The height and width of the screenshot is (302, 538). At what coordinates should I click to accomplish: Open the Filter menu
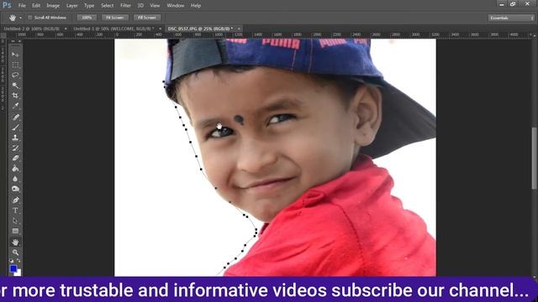pyautogui.click(x=125, y=6)
